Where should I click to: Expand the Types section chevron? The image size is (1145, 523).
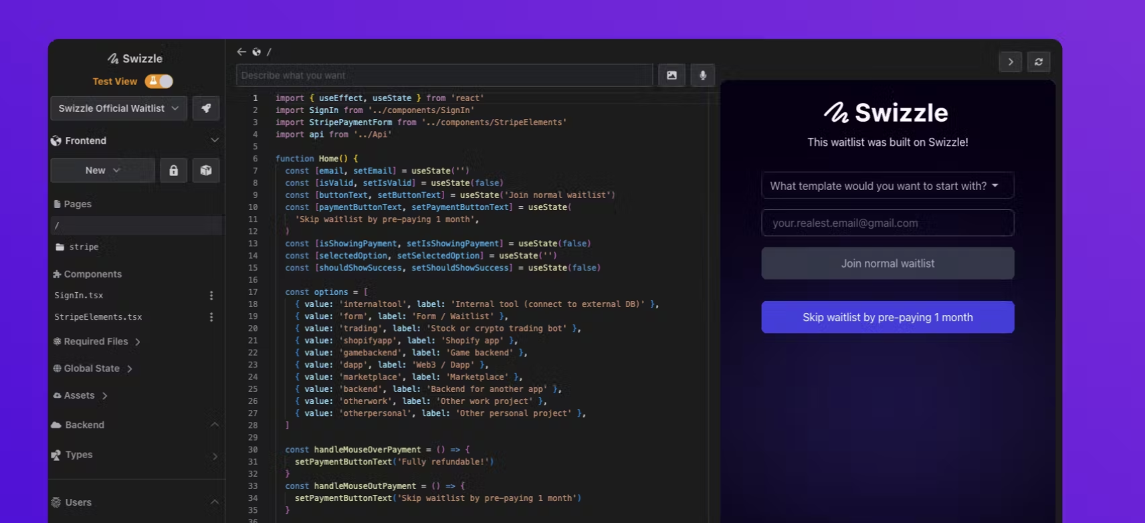215,456
